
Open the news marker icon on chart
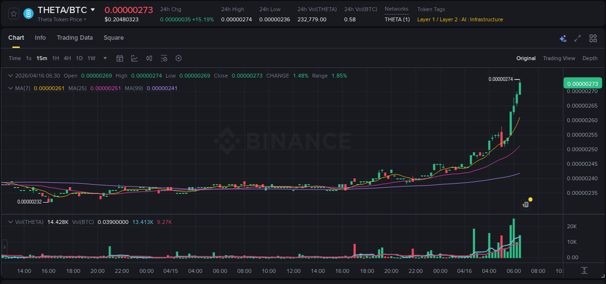[526, 204]
